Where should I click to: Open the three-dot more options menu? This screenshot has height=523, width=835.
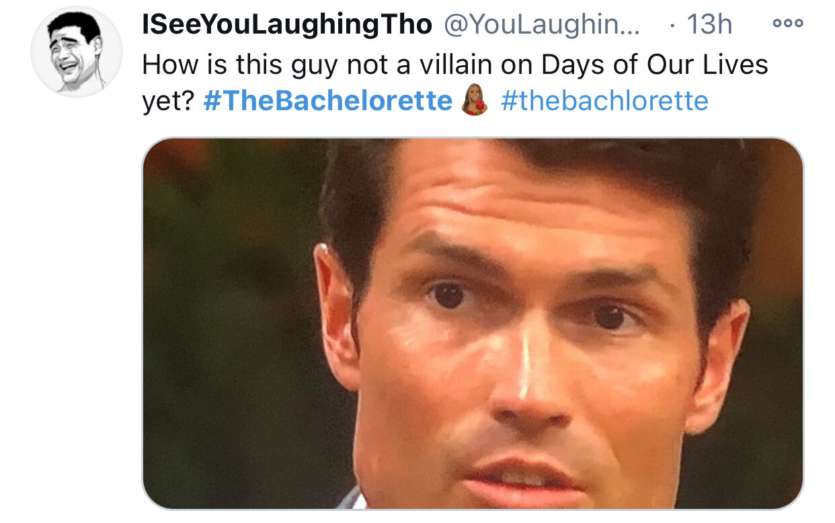(787, 25)
